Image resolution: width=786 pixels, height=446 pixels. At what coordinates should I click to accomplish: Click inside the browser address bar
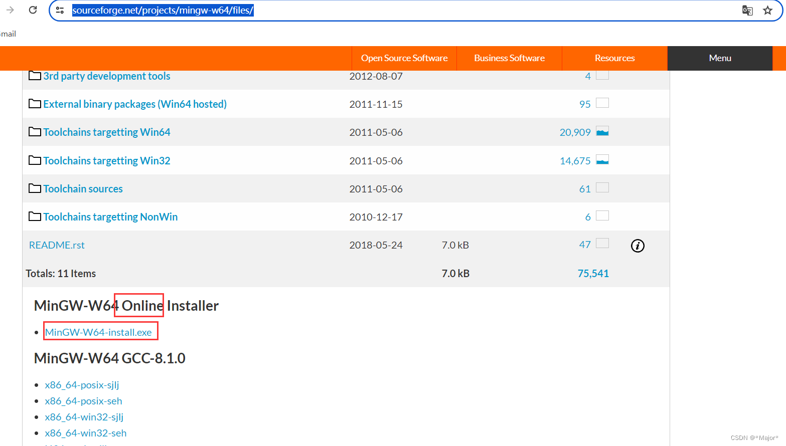(x=351, y=10)
